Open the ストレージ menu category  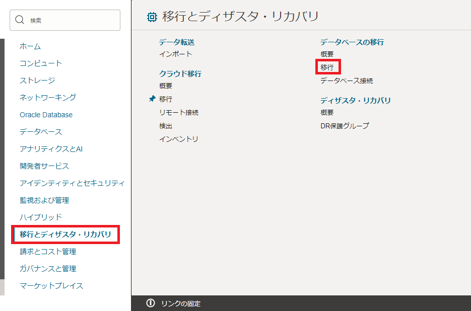click(x=37, y=81)
